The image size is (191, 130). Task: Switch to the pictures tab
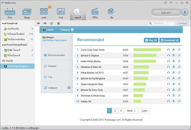pyautogui.click(x=61, y=13)
